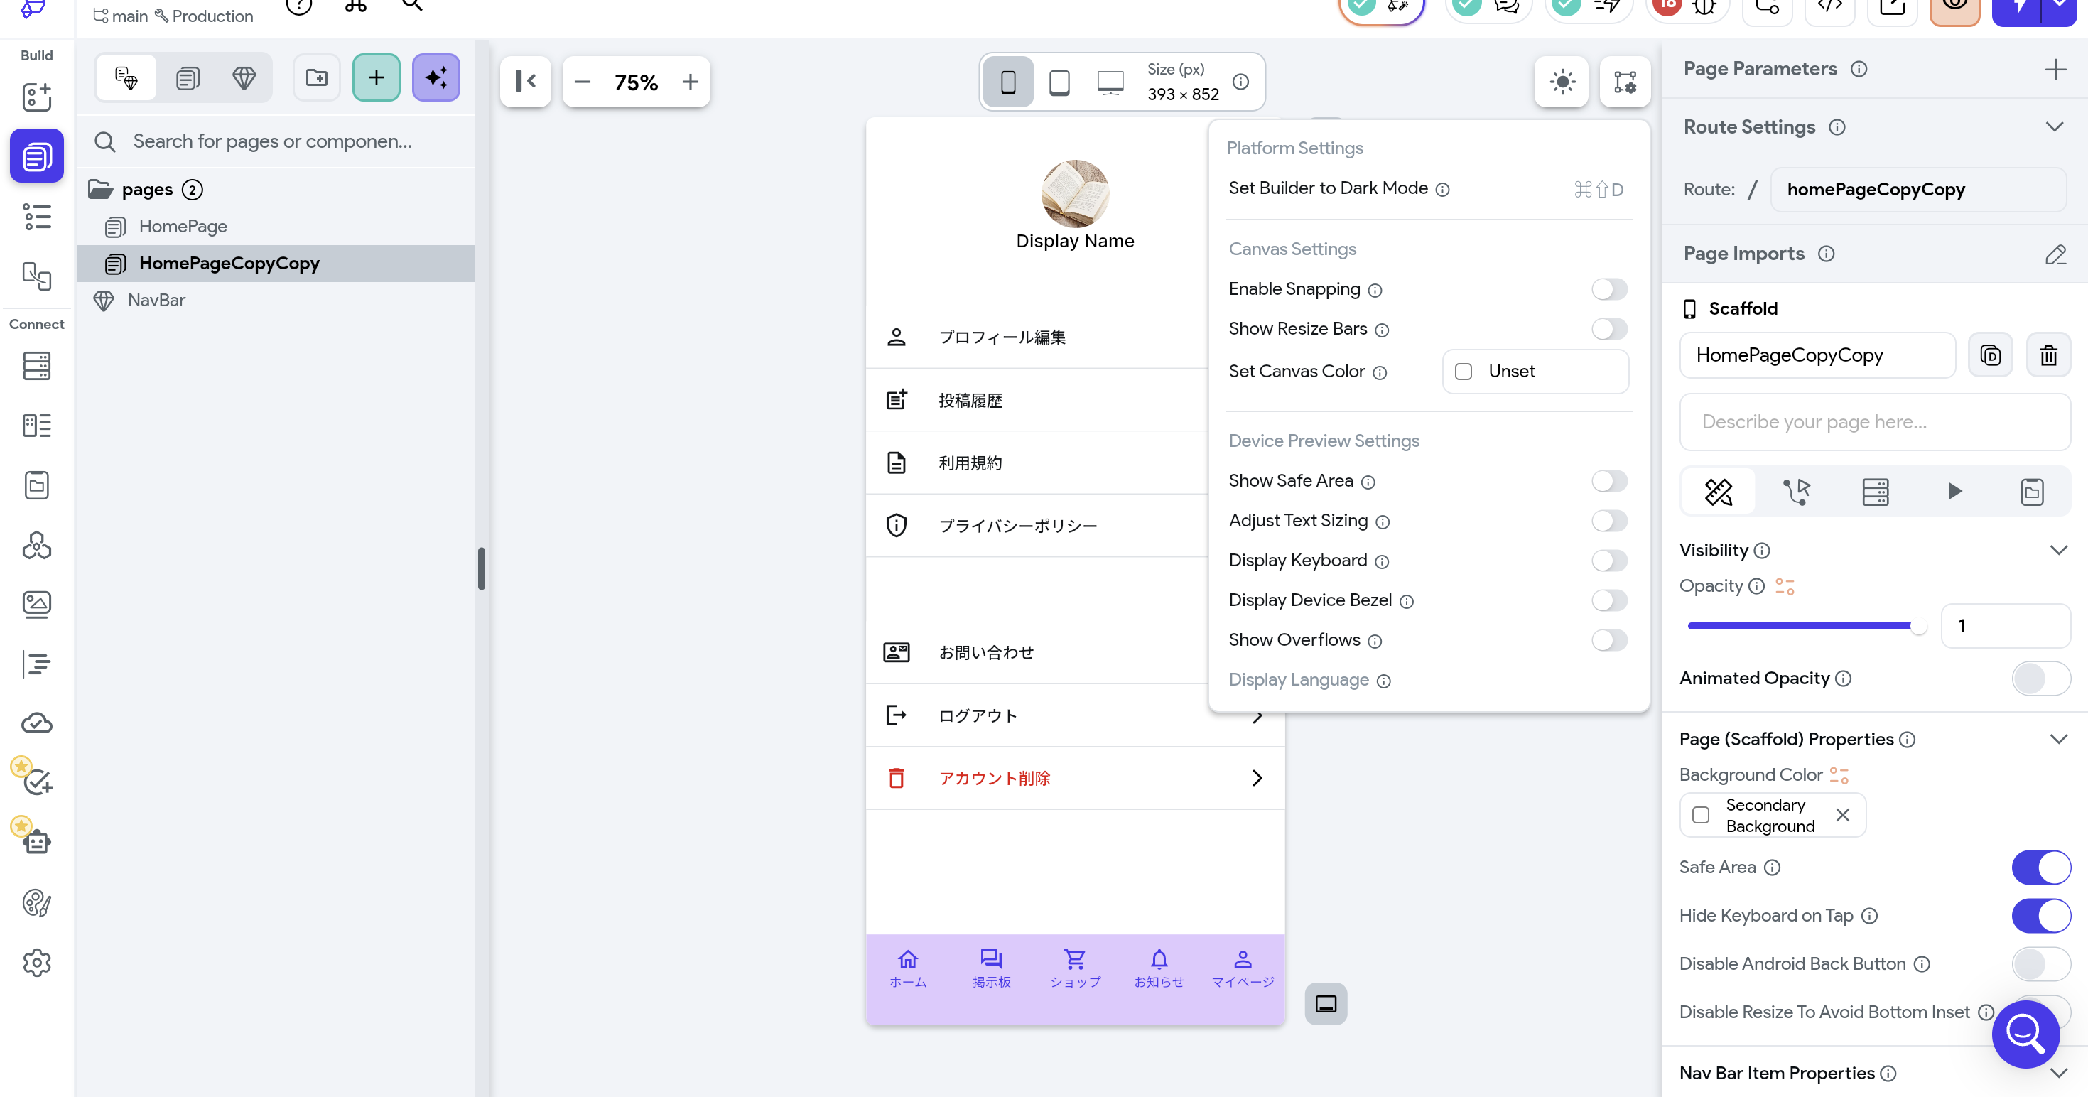Collapse the Route Settings section
Viewport: 2088px width, 1097px height.
click(x=2053, y=127)
